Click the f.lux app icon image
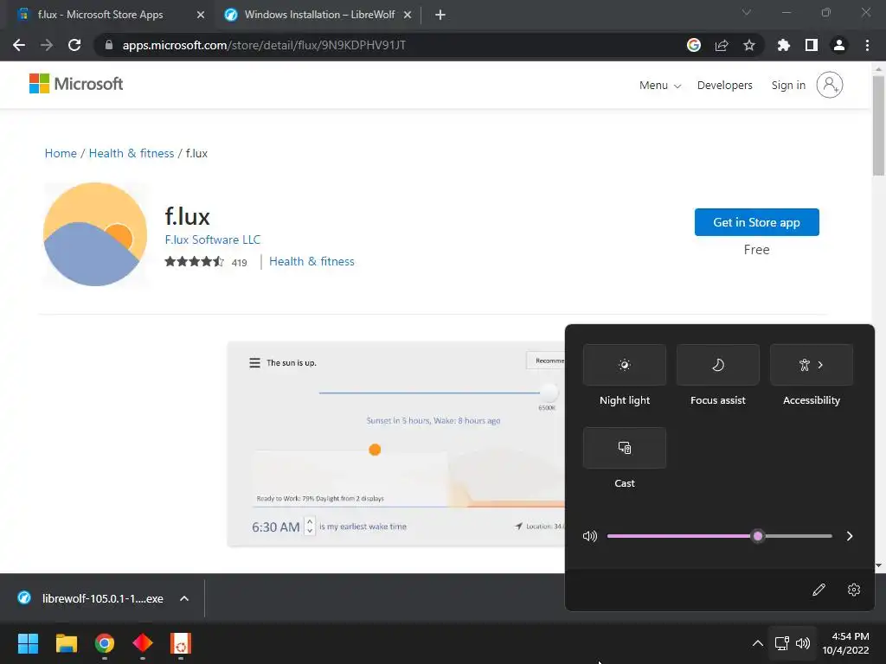886x664 pixels. click(95, 233)
